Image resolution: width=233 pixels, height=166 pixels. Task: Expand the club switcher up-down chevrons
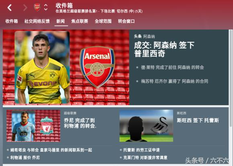(46, 7)
